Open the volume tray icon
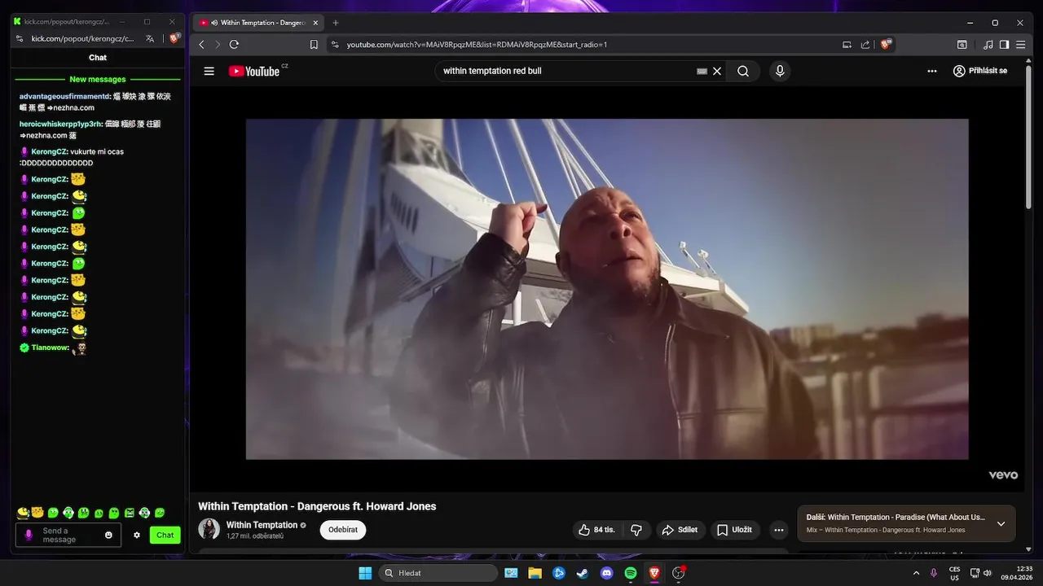The width and height of the screenshot is (1043, 586). point(987,573)
